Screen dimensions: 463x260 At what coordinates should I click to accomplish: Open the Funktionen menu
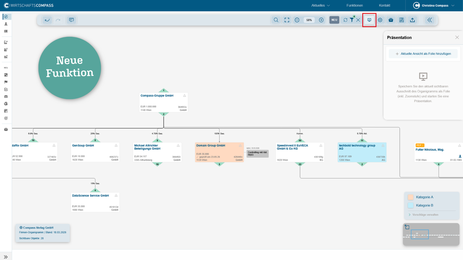(355, 6)
